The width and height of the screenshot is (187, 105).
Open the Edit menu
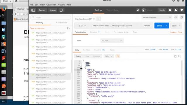[x=37, y=5]
